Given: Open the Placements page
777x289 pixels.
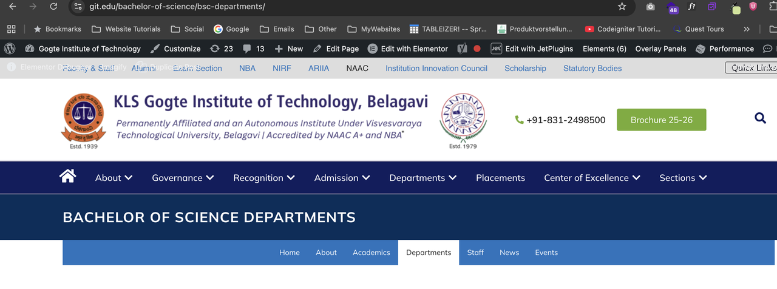Looking at the screenshot, I should pyautogui.click(x=500, y=178).
